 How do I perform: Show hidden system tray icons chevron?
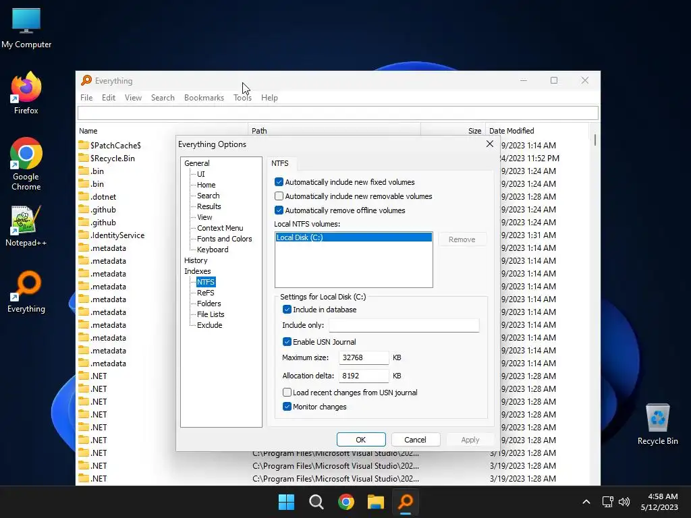pos(586,502)
